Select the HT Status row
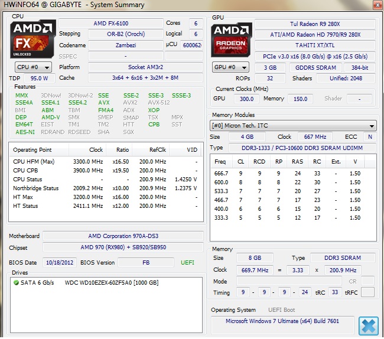 click(x=105, y=206)
